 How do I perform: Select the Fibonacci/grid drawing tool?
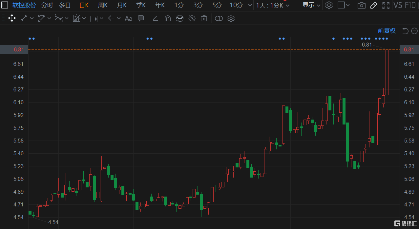coord(76,18)
